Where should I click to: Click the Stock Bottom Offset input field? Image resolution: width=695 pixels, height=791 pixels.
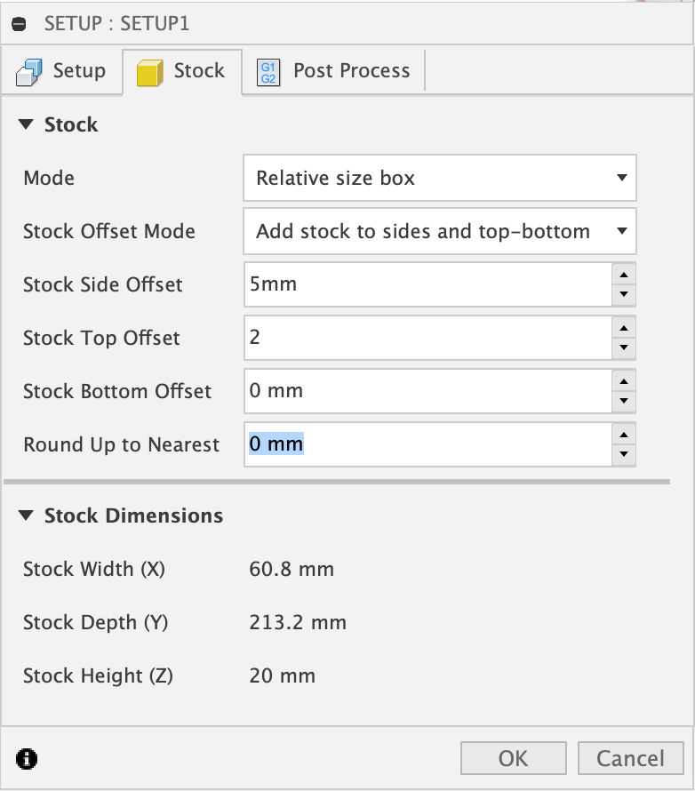coord(427,391)
